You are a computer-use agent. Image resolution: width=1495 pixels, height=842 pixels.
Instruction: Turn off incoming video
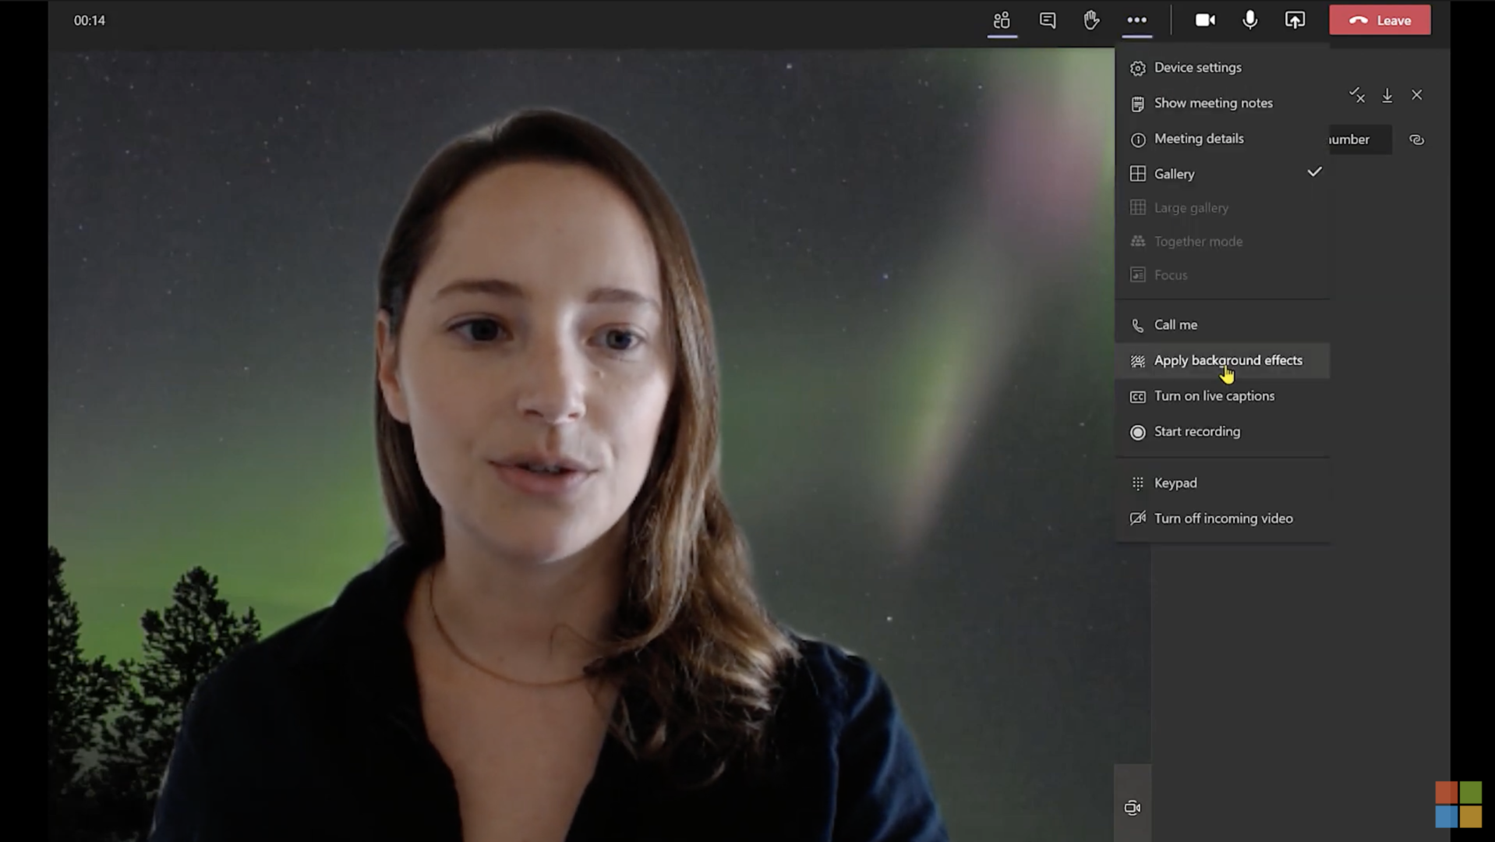1224,518
